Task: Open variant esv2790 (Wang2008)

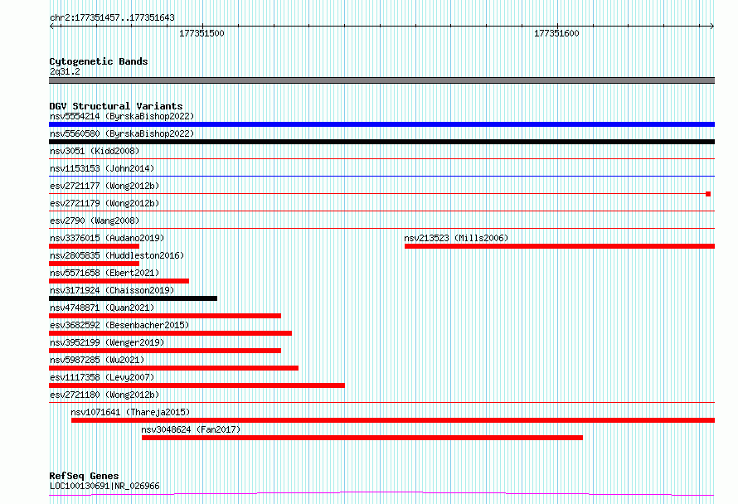Action: [x=95, y=220]
